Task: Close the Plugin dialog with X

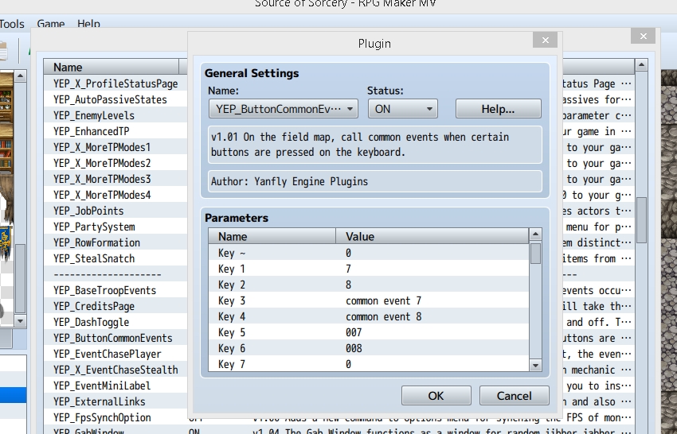Action: pyautogui.click(x=545, y=40)
